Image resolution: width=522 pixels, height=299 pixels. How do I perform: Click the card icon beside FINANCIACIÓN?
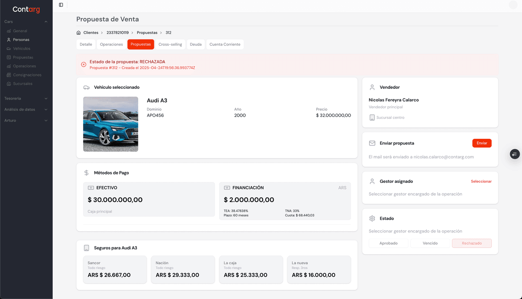227,188
